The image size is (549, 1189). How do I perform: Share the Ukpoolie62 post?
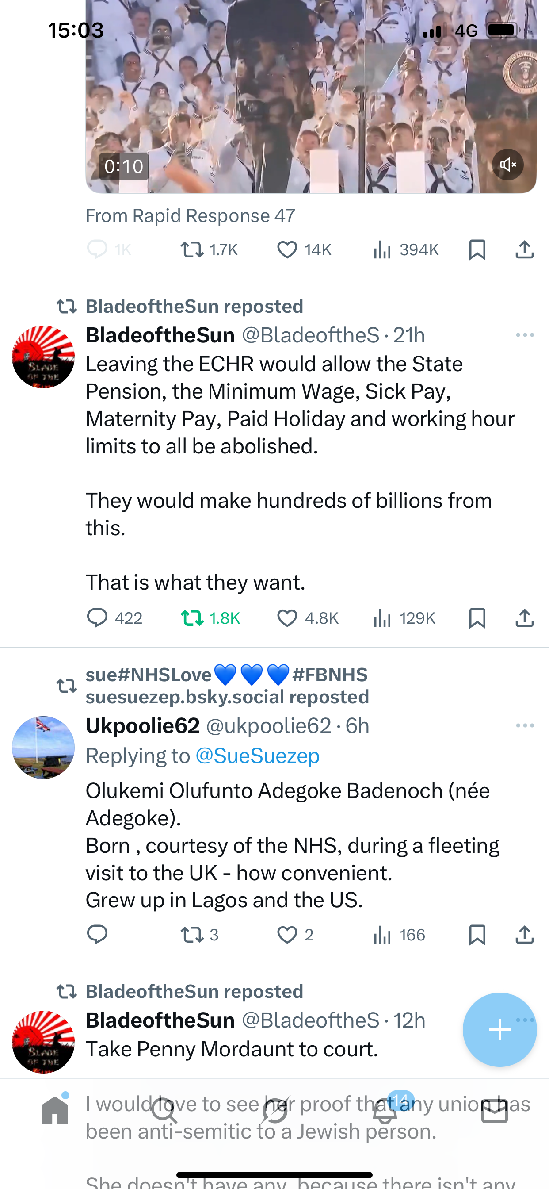[524, 935]
